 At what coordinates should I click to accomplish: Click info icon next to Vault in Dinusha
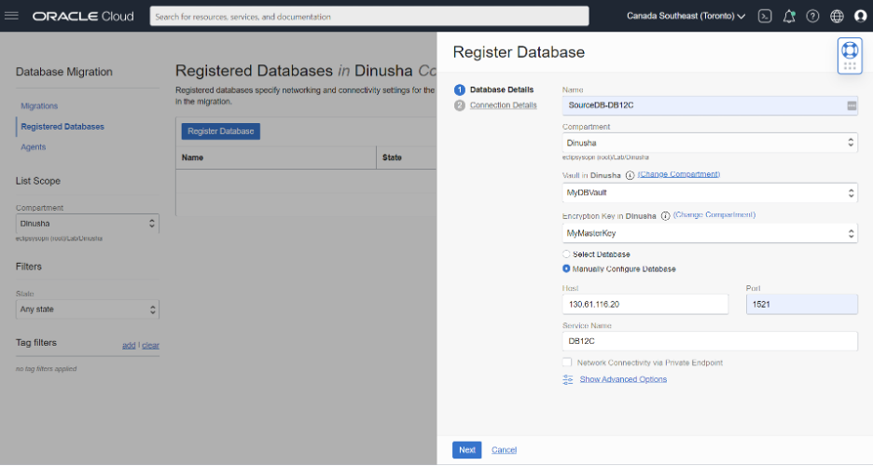point(630,175)
